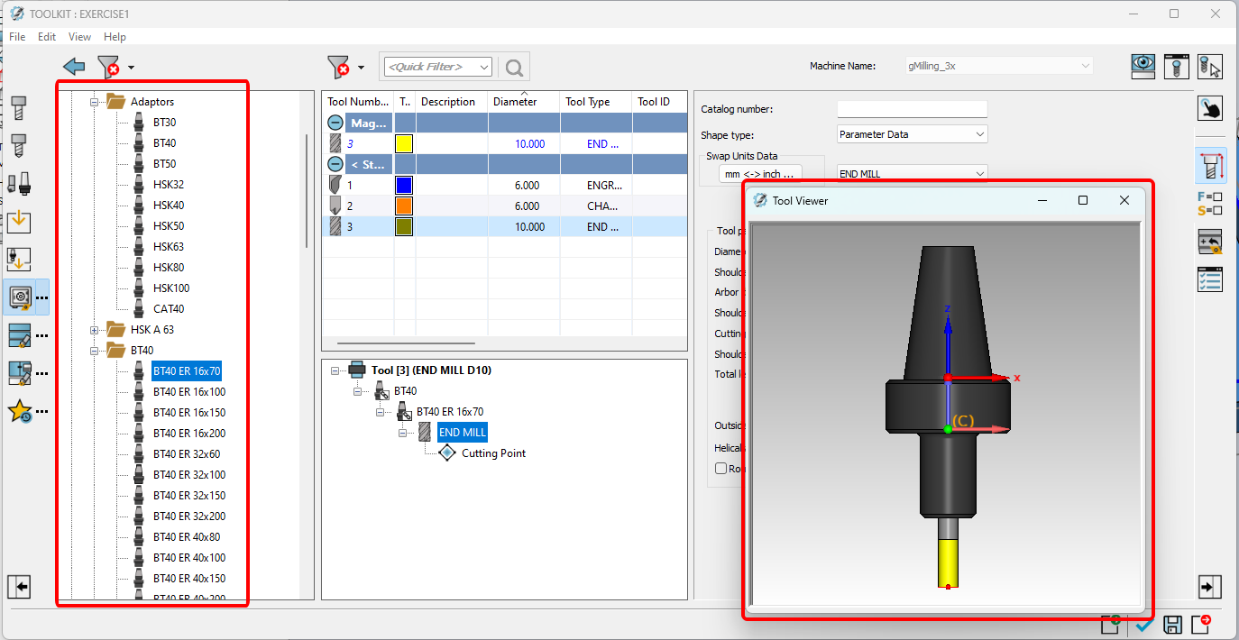
Task: Click the checklist icon in right sidebar
Action: [1209, 279]
